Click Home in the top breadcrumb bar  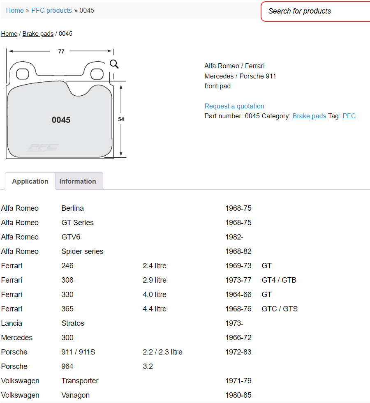coord(15,10)
